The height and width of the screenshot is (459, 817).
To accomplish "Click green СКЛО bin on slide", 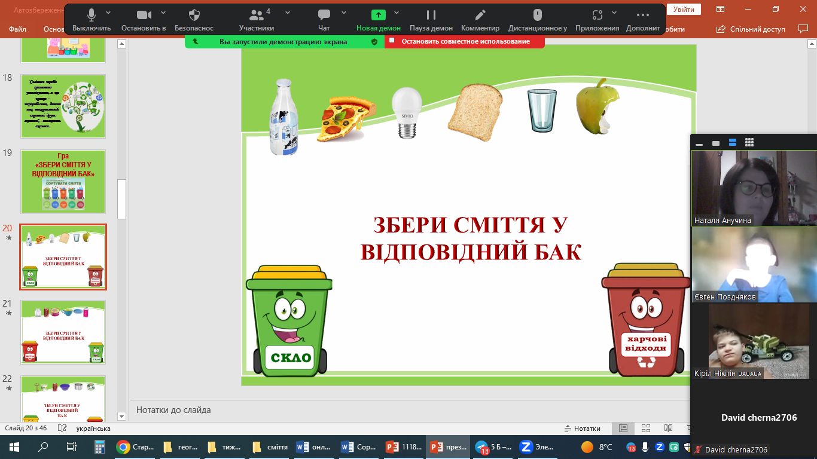I will 289,322.
